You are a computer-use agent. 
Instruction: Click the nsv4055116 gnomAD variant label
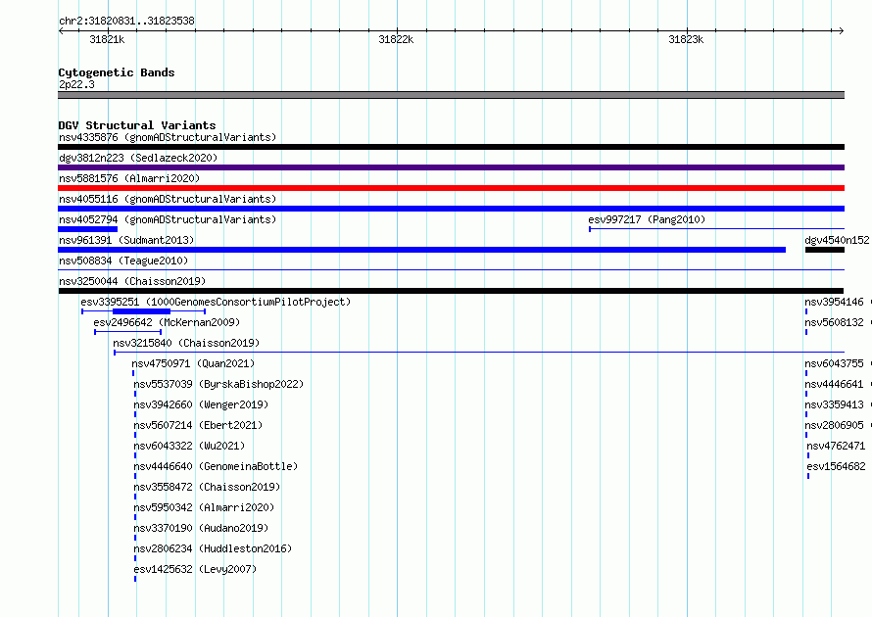tap(168, 199)
